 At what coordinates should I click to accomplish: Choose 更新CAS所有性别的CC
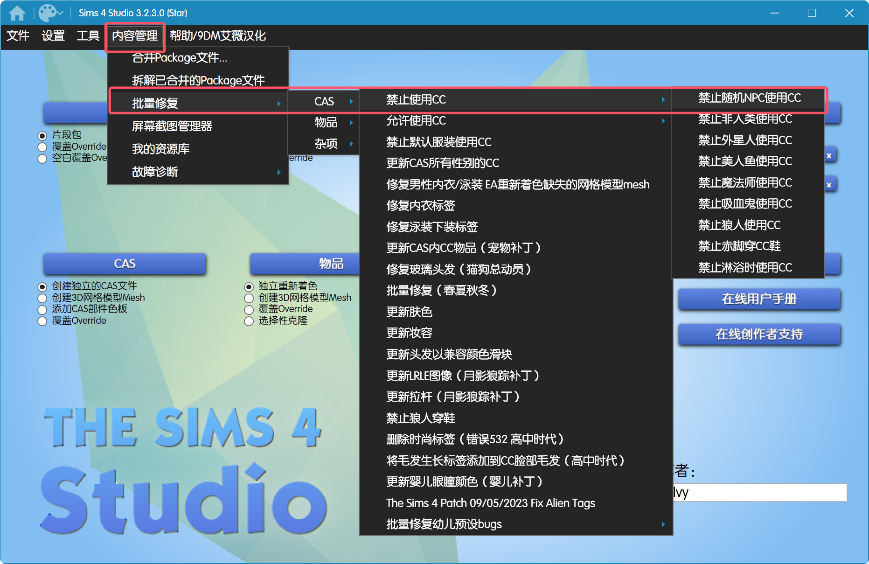click(515, 163)
